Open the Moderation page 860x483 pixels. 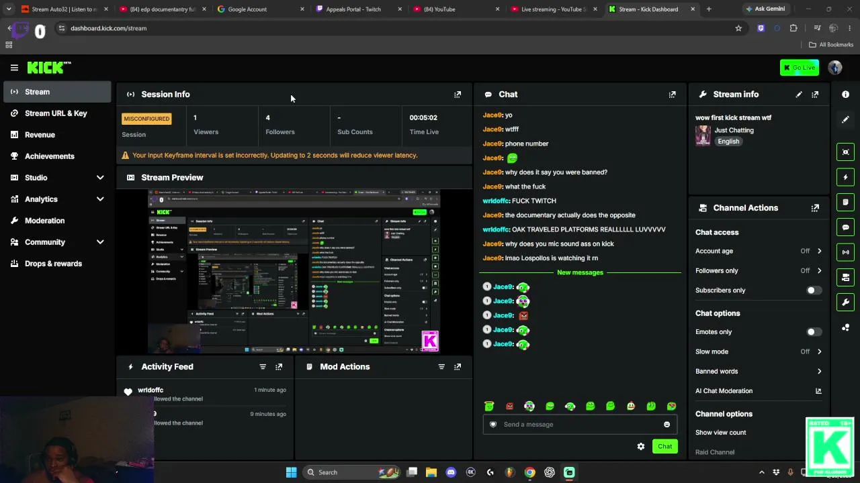coord(56,221)
